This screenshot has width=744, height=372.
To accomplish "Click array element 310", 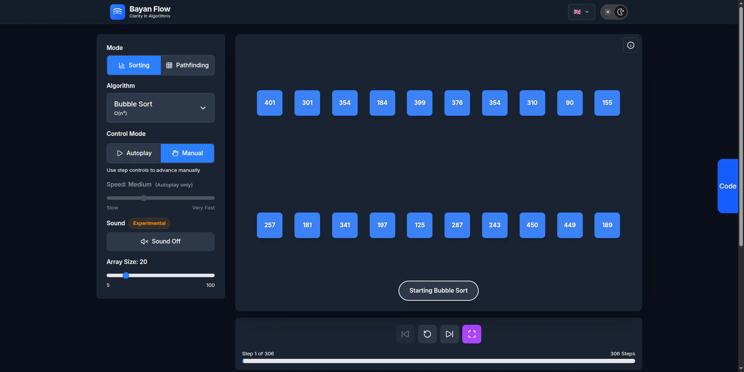I will pos(532,103).
